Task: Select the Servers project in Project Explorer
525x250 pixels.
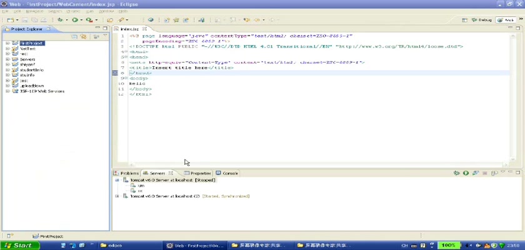Action: tap(27, 59)
